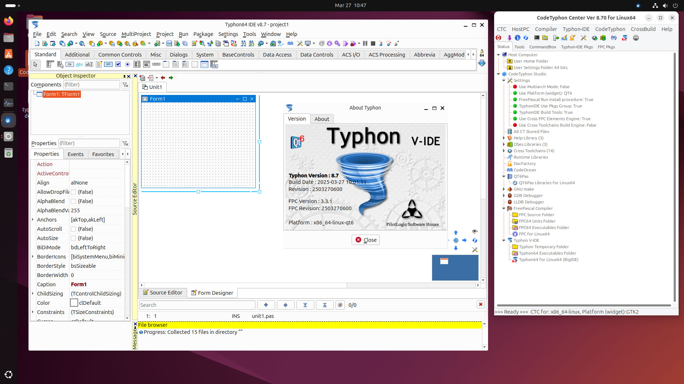Open IDE options wrench-screwdriver toolbar icon

tap(300, 43)
